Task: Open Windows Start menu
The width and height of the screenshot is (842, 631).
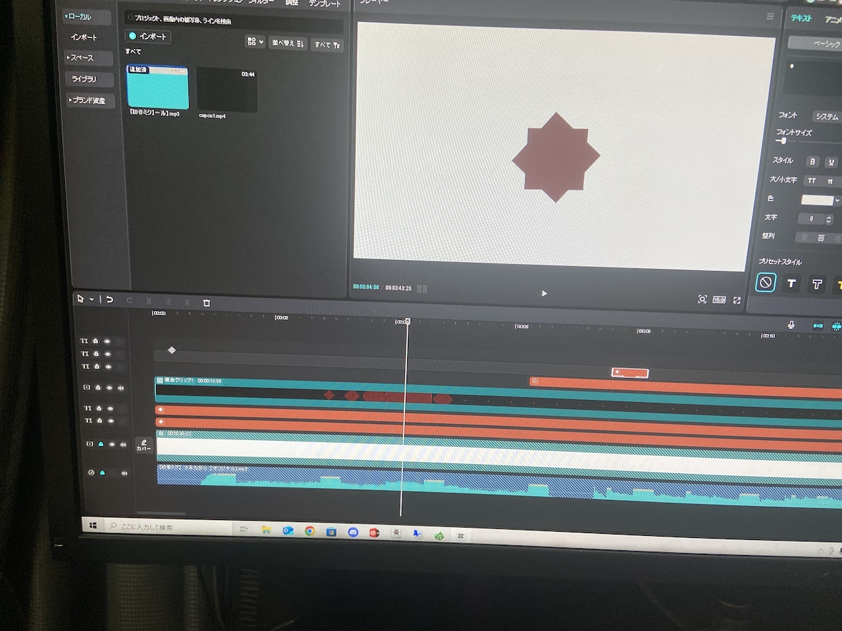Action: (x=93, y=526)
